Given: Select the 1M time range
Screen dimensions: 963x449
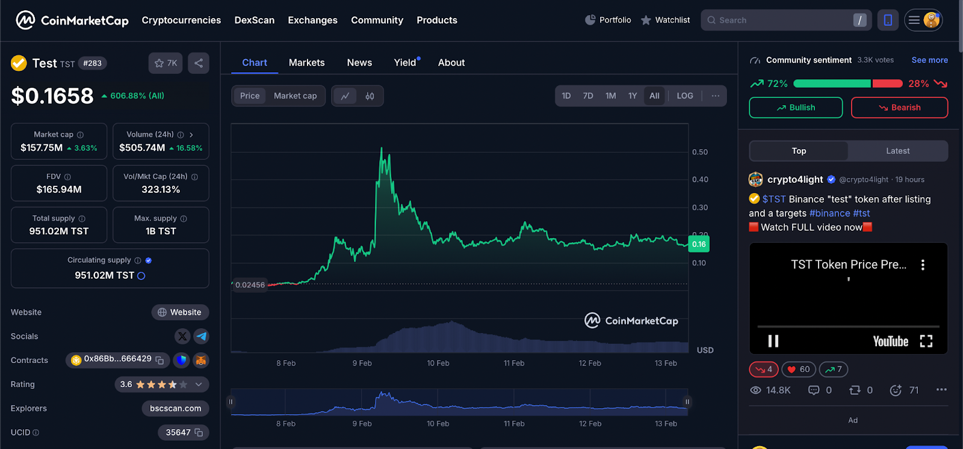Looking at the screenshot, I should [x=610, y=96].
